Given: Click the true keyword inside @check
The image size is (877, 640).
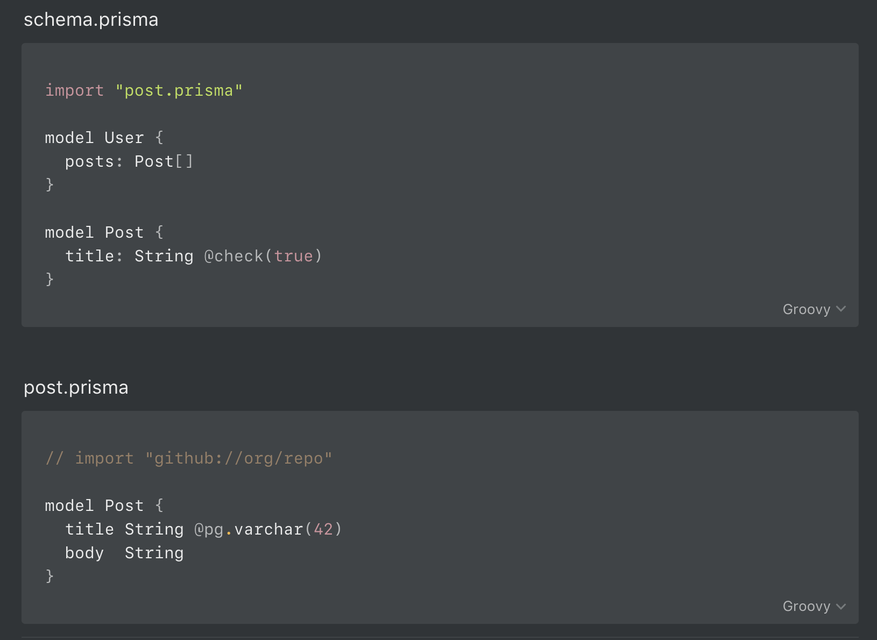Looking at the screenshot, I should tap(293, 256).
